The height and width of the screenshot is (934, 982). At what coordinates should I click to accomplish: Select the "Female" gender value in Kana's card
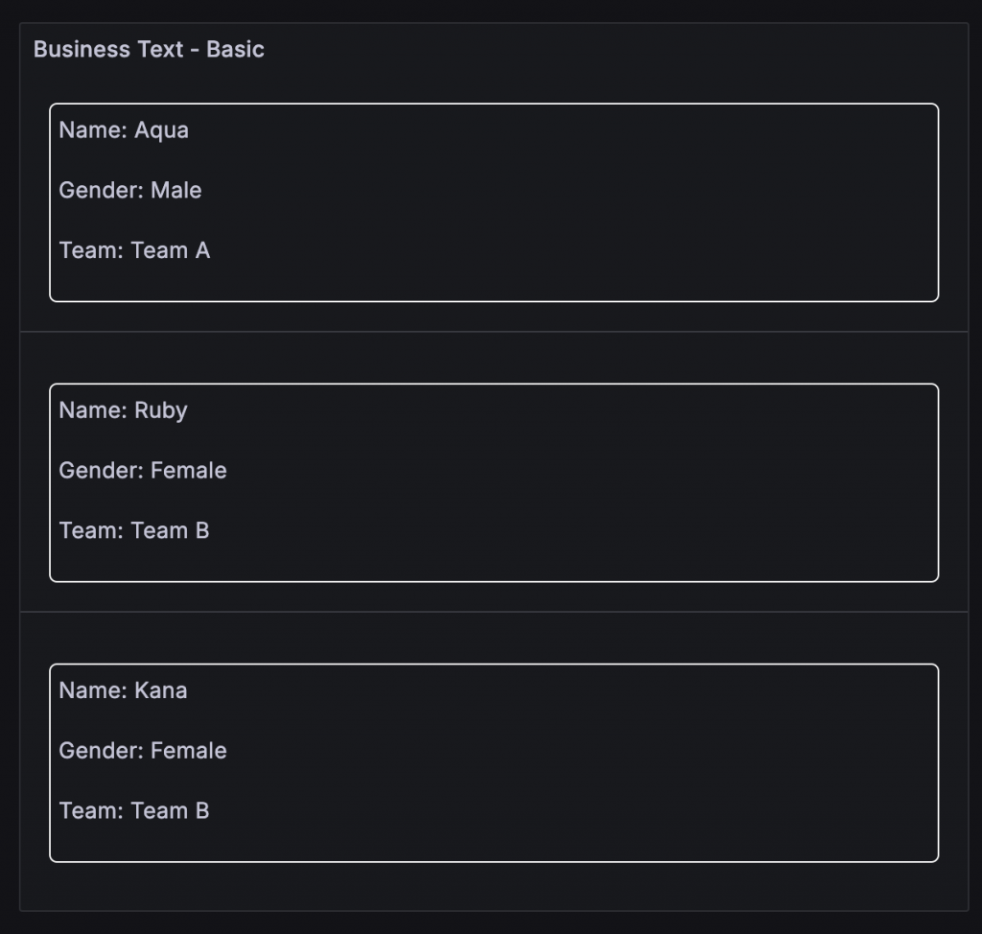pos(188,751)
